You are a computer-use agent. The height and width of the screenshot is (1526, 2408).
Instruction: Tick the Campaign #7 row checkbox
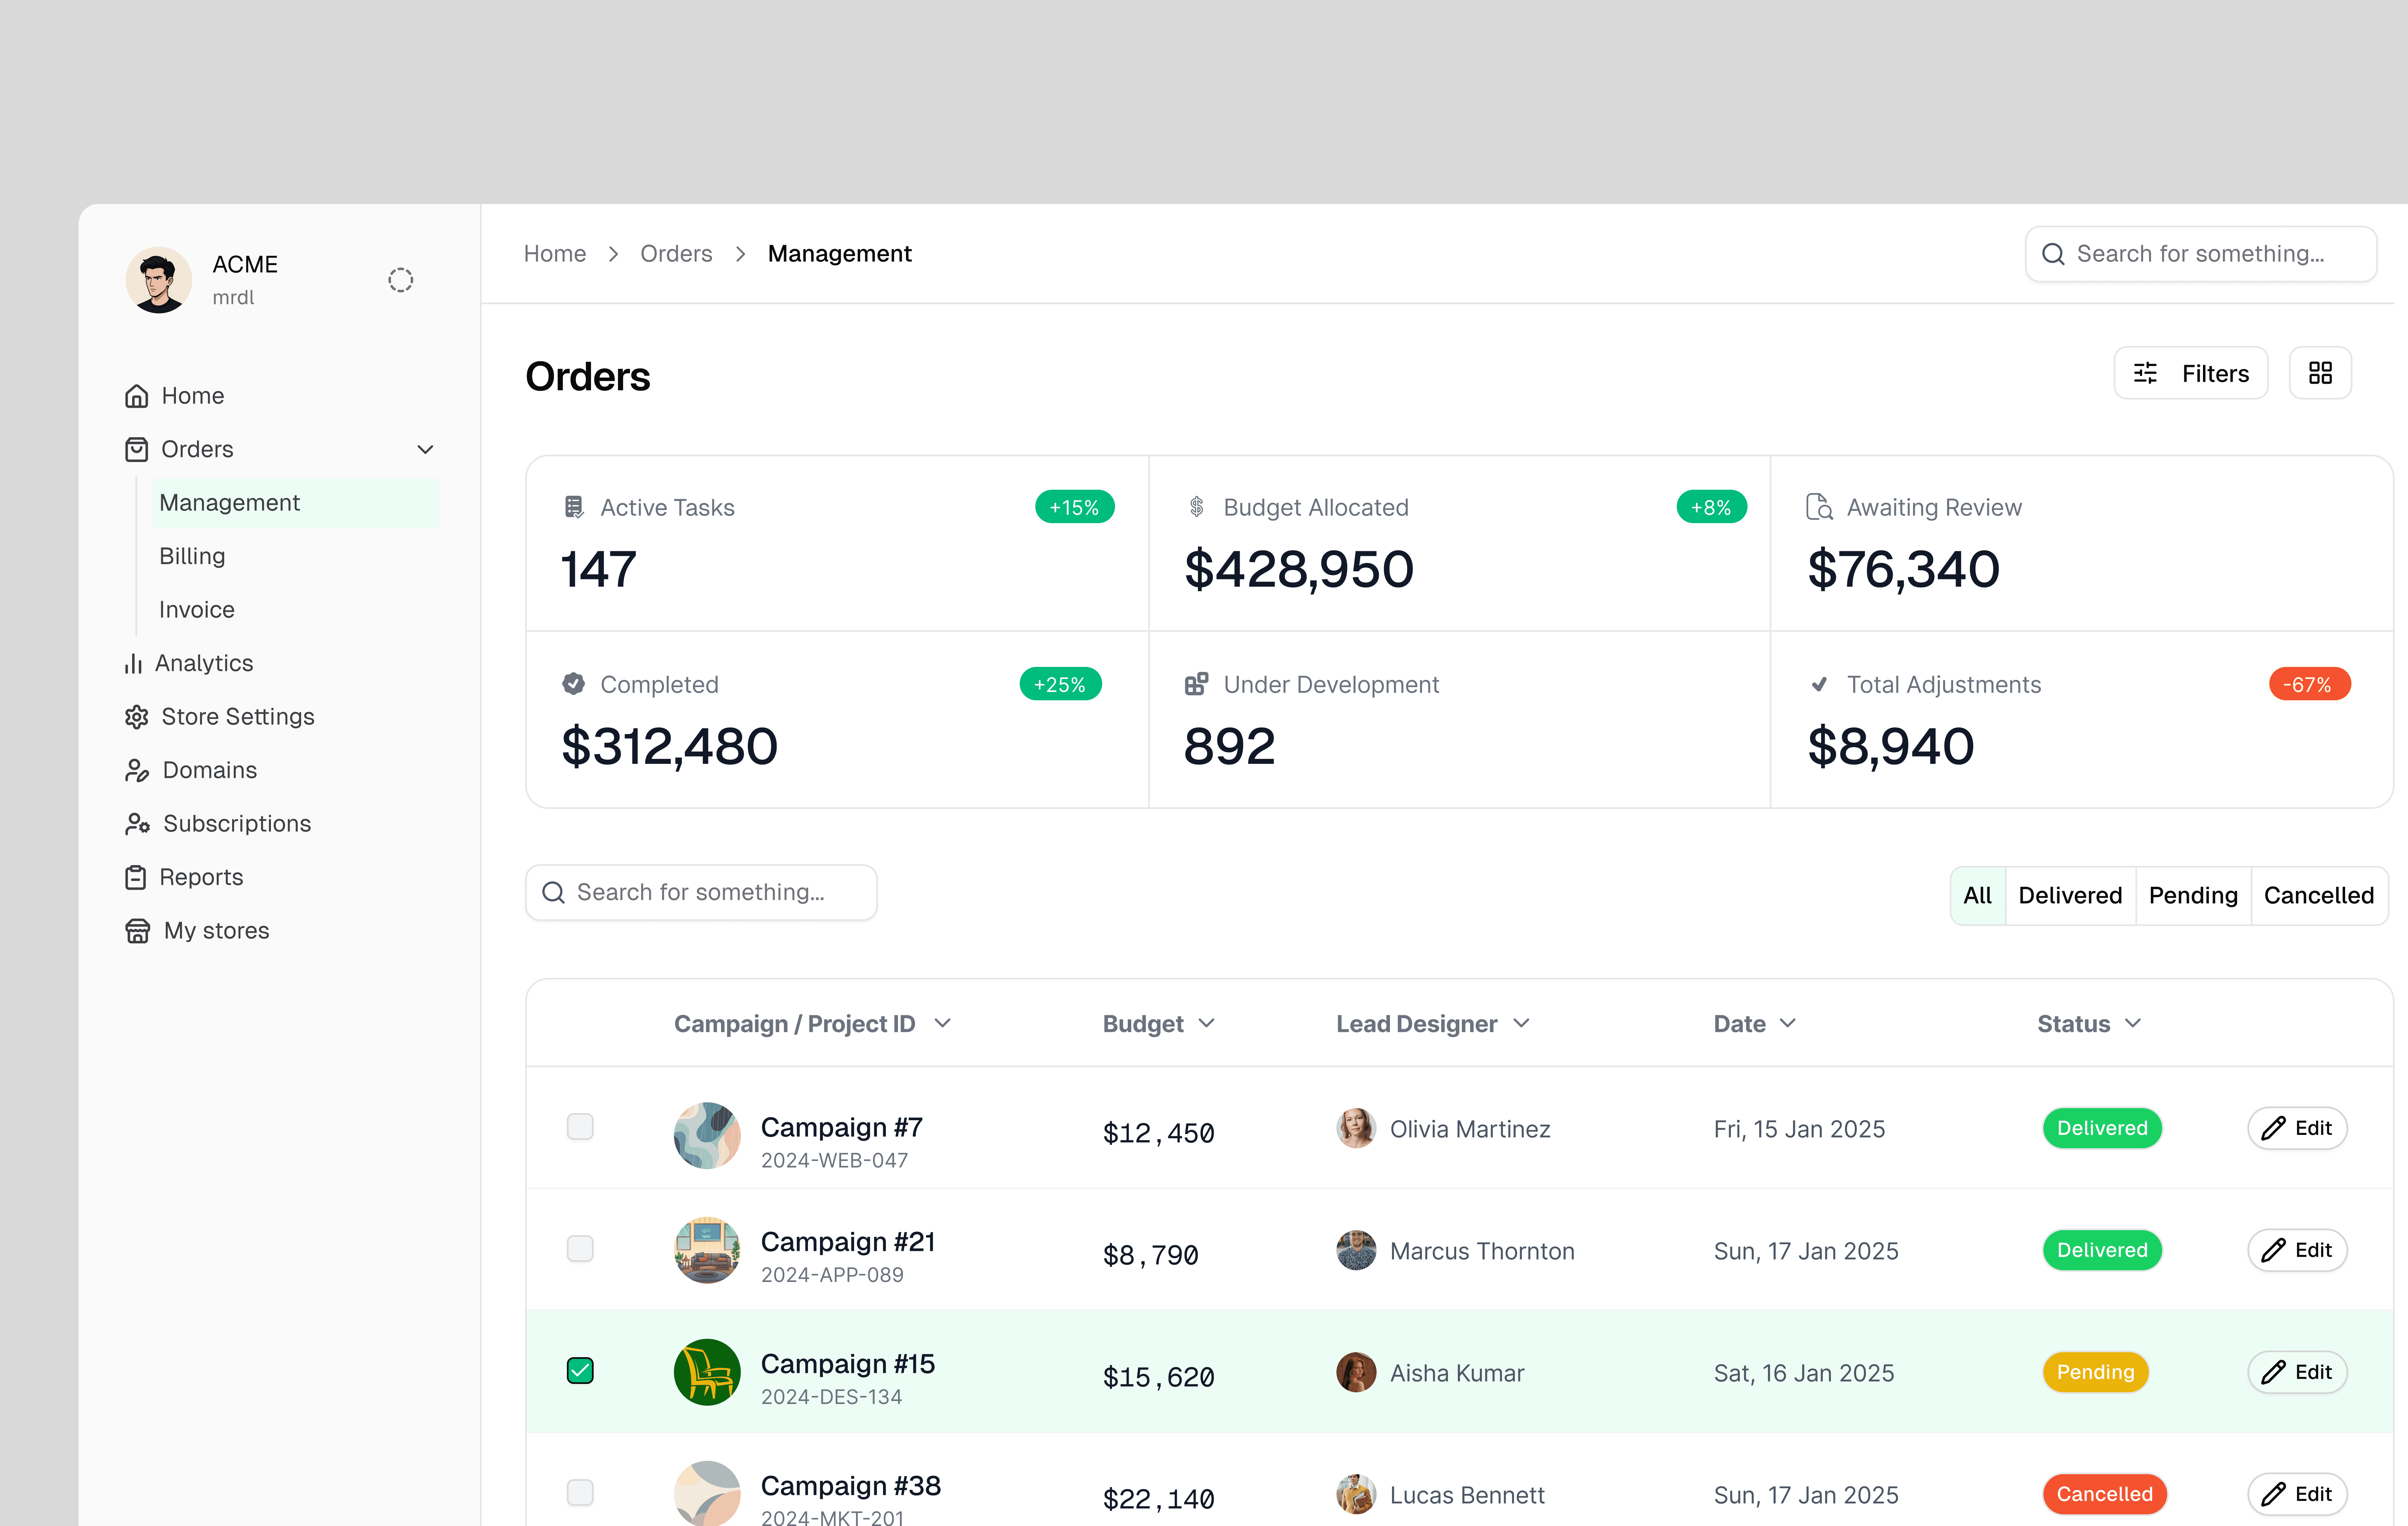coord(580,1126)
